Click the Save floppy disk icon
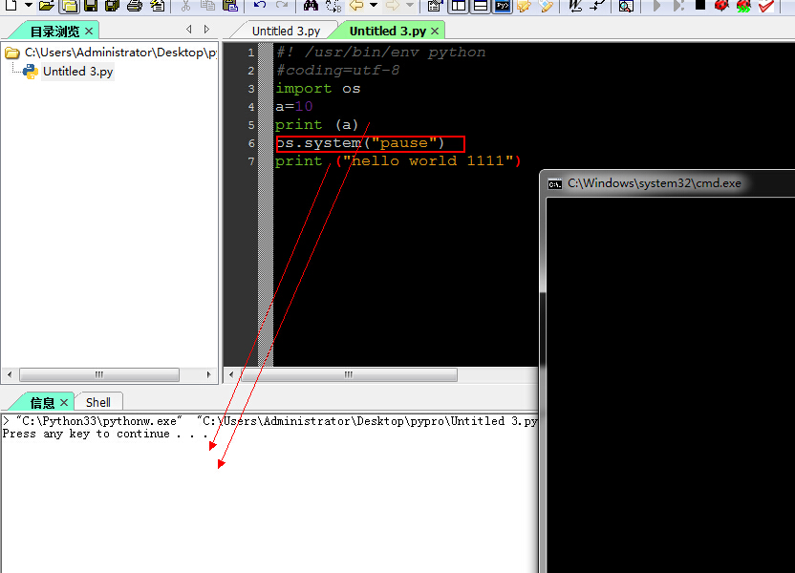 click(x=90, y=6)
